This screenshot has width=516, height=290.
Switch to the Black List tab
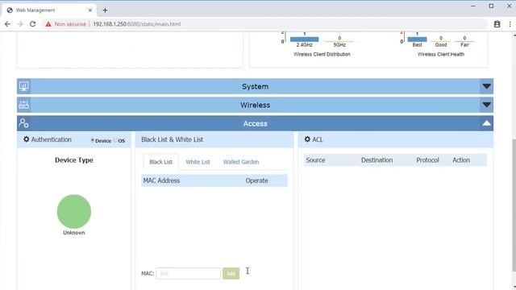pyautogui.click(x=161, y=162)
